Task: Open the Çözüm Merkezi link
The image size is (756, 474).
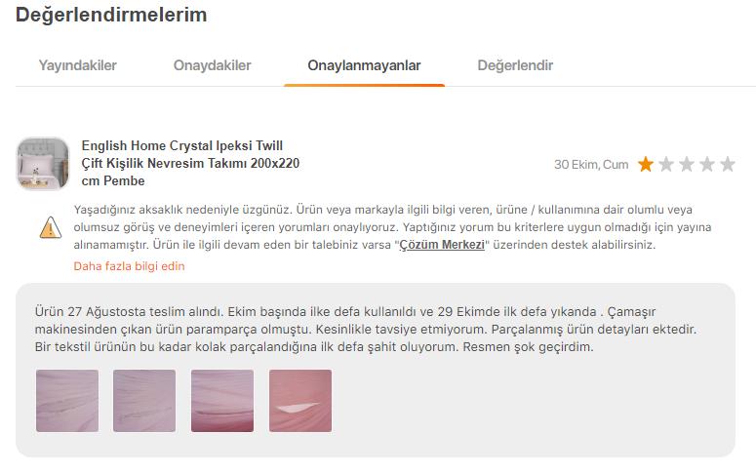Action: [442, 245]
